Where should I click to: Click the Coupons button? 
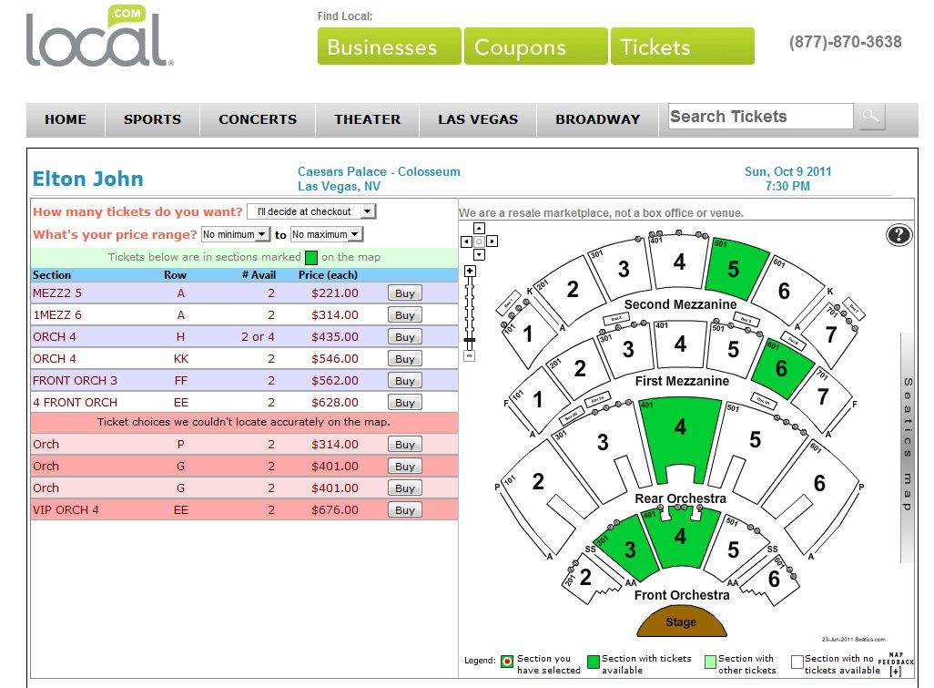click(536, 46)
